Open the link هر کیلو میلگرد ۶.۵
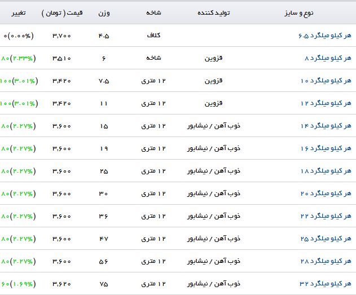This screenshot has height=295, width=356. [x=324, y=36]
